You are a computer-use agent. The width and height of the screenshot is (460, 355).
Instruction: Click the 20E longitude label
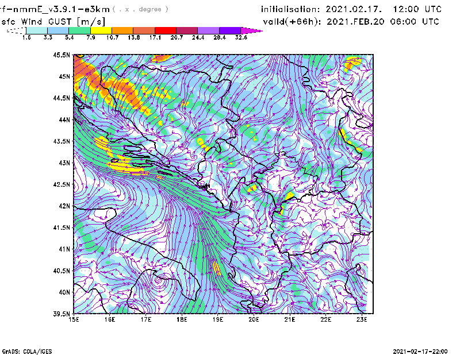point(254,319)
